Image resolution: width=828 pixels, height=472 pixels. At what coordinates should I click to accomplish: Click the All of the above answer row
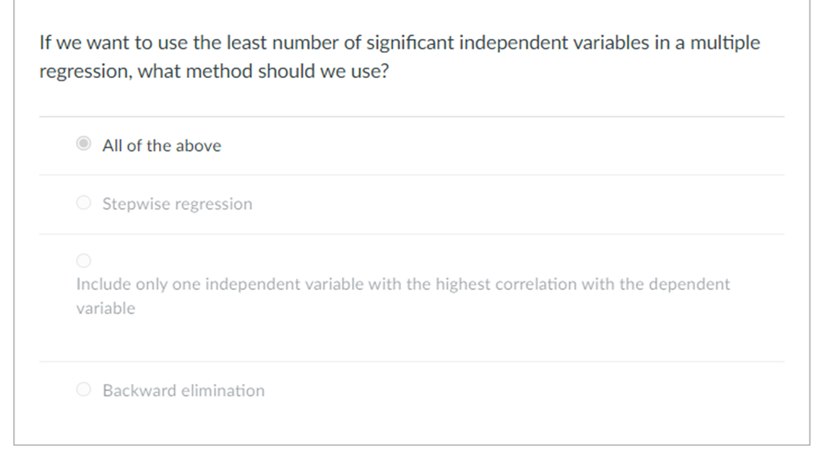(x=412, y=145)
